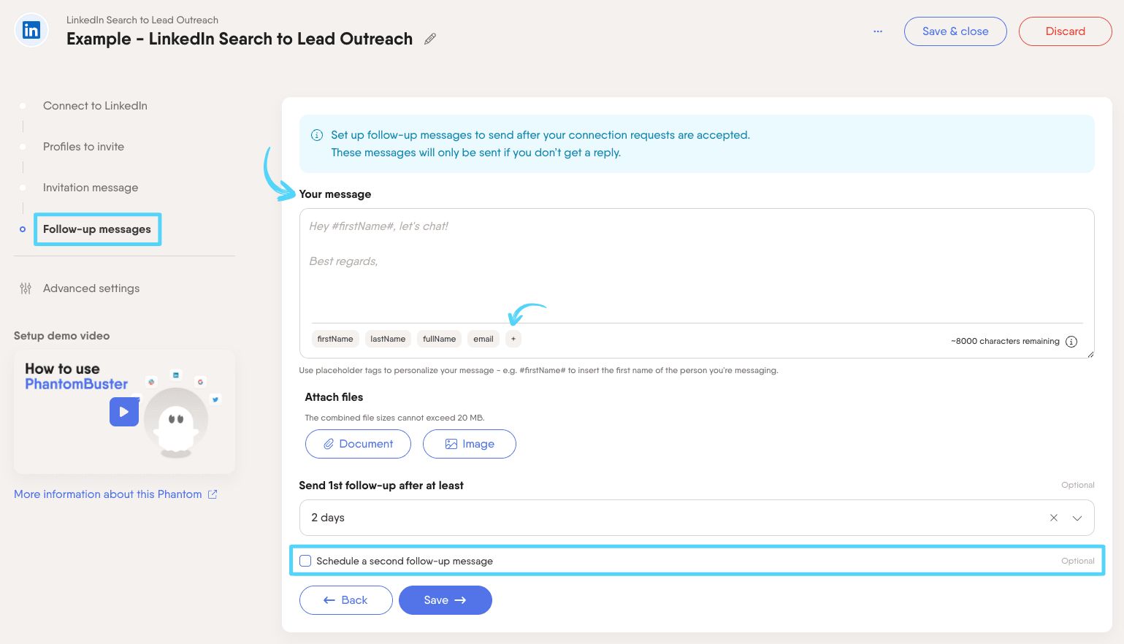Image resolution: width=1124 pixels, height=644 pixels.
Task: Open the three-dots more options menu
Action: coord(878,31)
